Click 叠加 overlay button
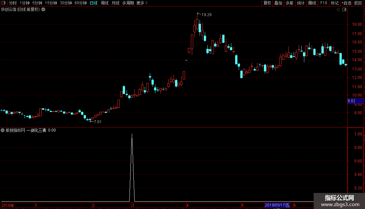365x209 pixels. coord(278,3)
